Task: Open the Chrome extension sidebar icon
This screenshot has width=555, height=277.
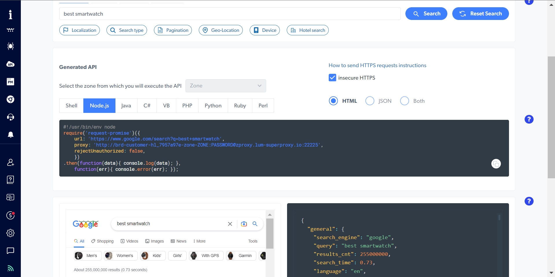Action: pyautogui.click(x=10, y=99)
